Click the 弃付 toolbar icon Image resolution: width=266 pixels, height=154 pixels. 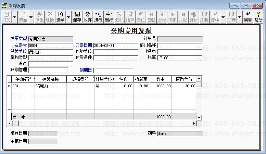194,17
